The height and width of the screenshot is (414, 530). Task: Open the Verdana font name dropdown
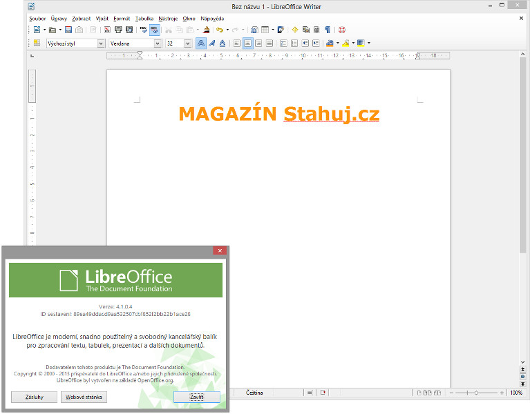(x=158, y=43)
